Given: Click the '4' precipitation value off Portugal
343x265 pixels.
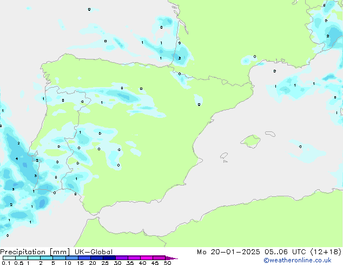Looking at the screenshot, I should click(x=17, y=158).
